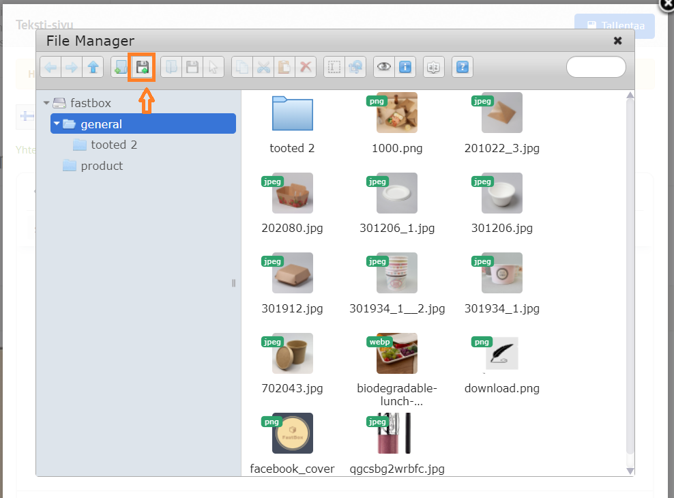Image resolution: width=674 pixels, height=498 pixels.
Task: Click the 702043.jpg file name label
Action: pos(292,388)
